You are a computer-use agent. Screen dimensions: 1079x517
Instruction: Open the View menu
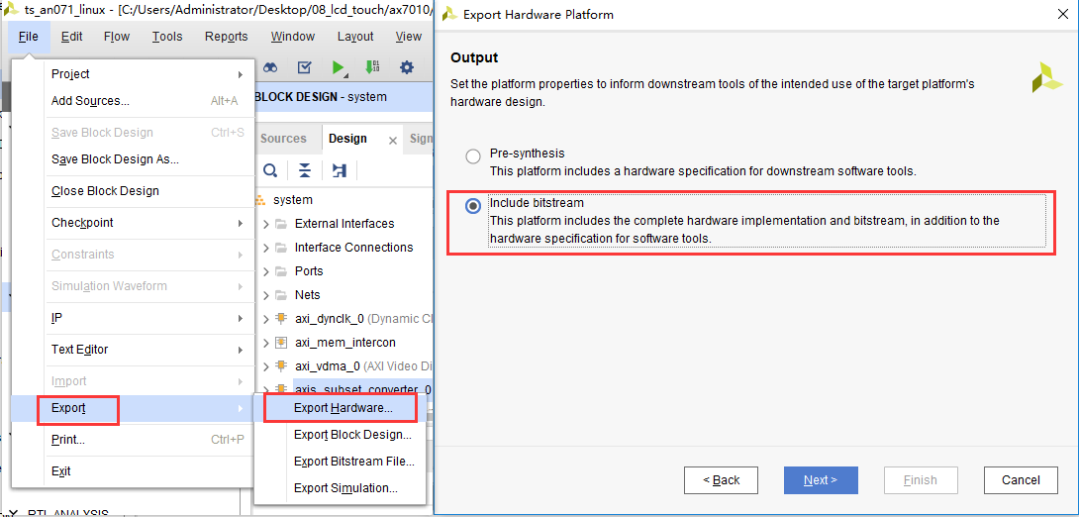[409, 37]
